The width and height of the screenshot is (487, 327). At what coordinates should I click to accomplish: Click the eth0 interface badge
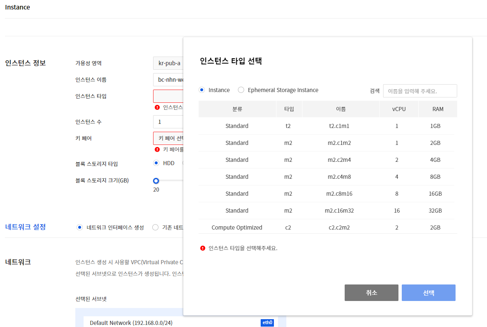267,322
